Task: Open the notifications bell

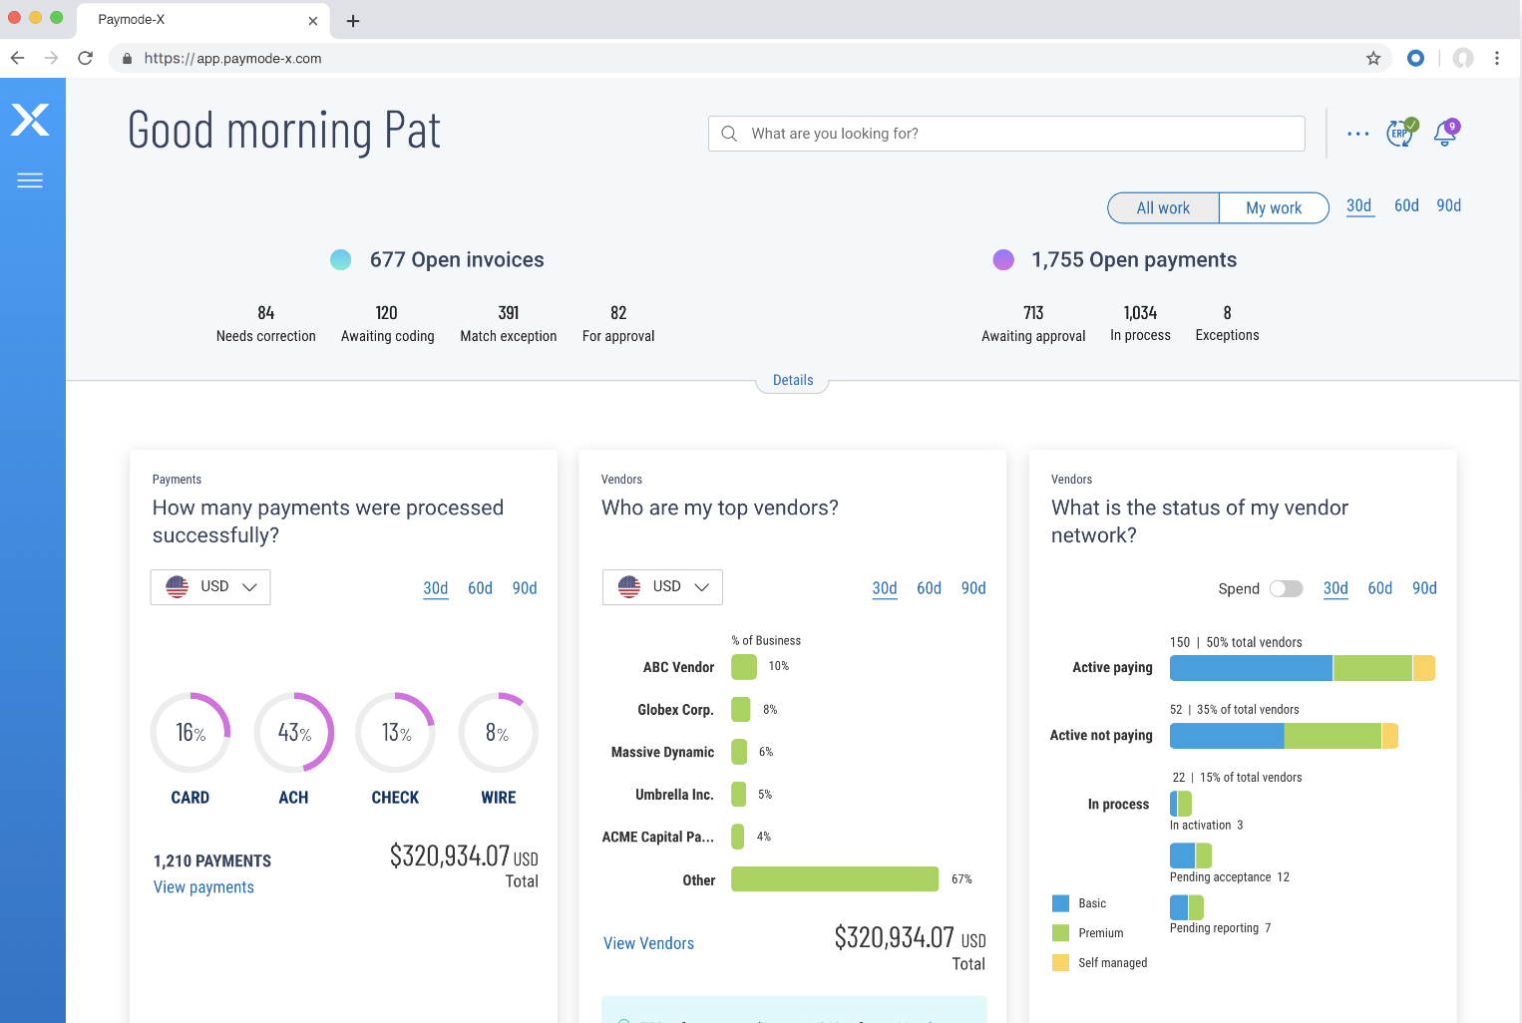Action: pyautogui.click(x=1445, y=133)
